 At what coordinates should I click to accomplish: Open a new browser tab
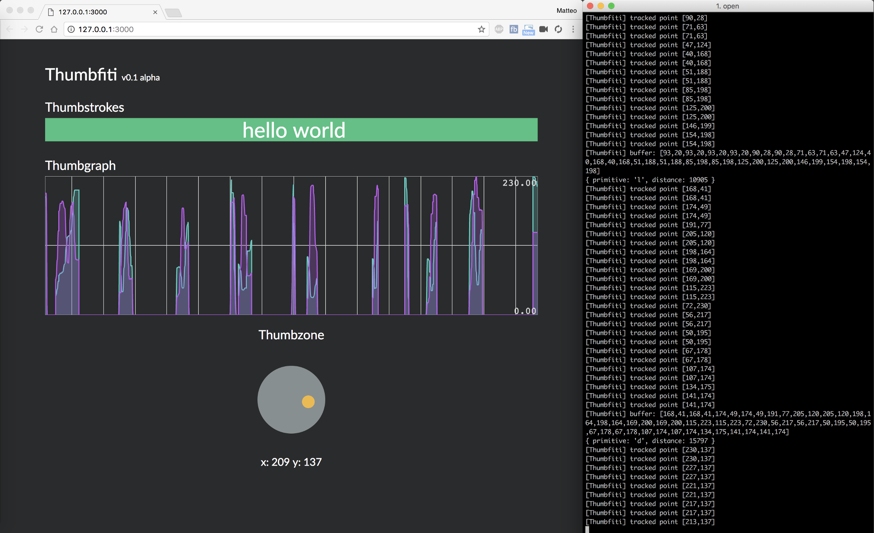[174, 13]
